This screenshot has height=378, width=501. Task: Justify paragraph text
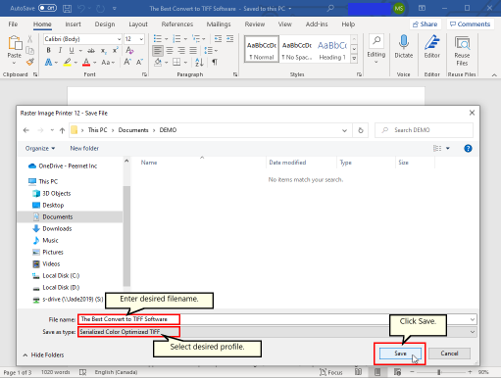point(193,51)
